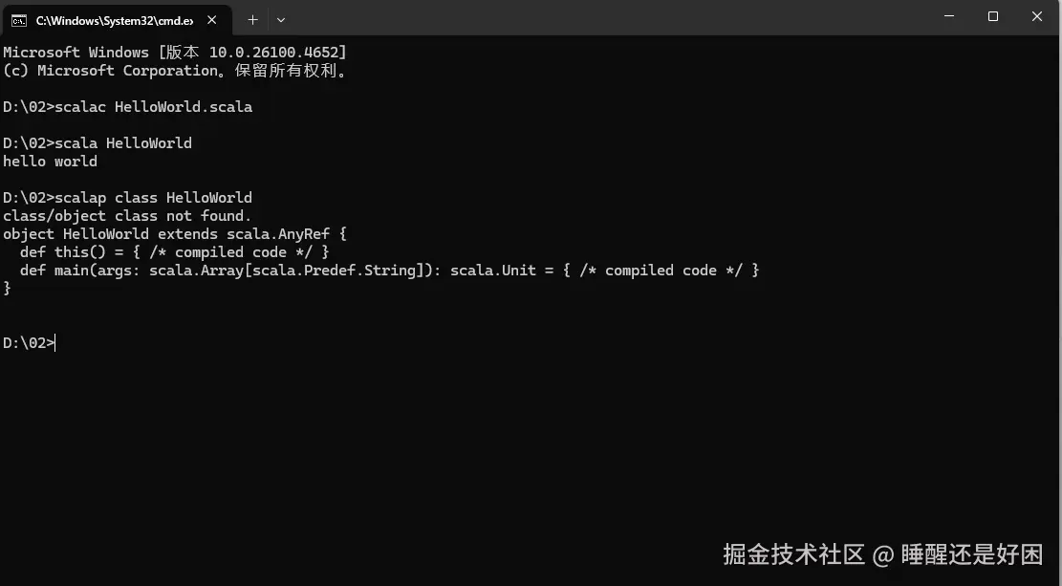Minimize the Windows Terminal window

tap(947, 16)
